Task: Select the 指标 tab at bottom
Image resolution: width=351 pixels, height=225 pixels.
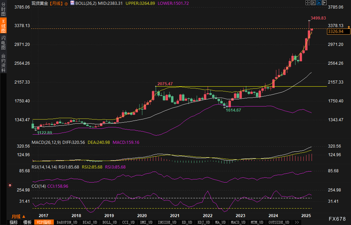Action: coord(14,222)
